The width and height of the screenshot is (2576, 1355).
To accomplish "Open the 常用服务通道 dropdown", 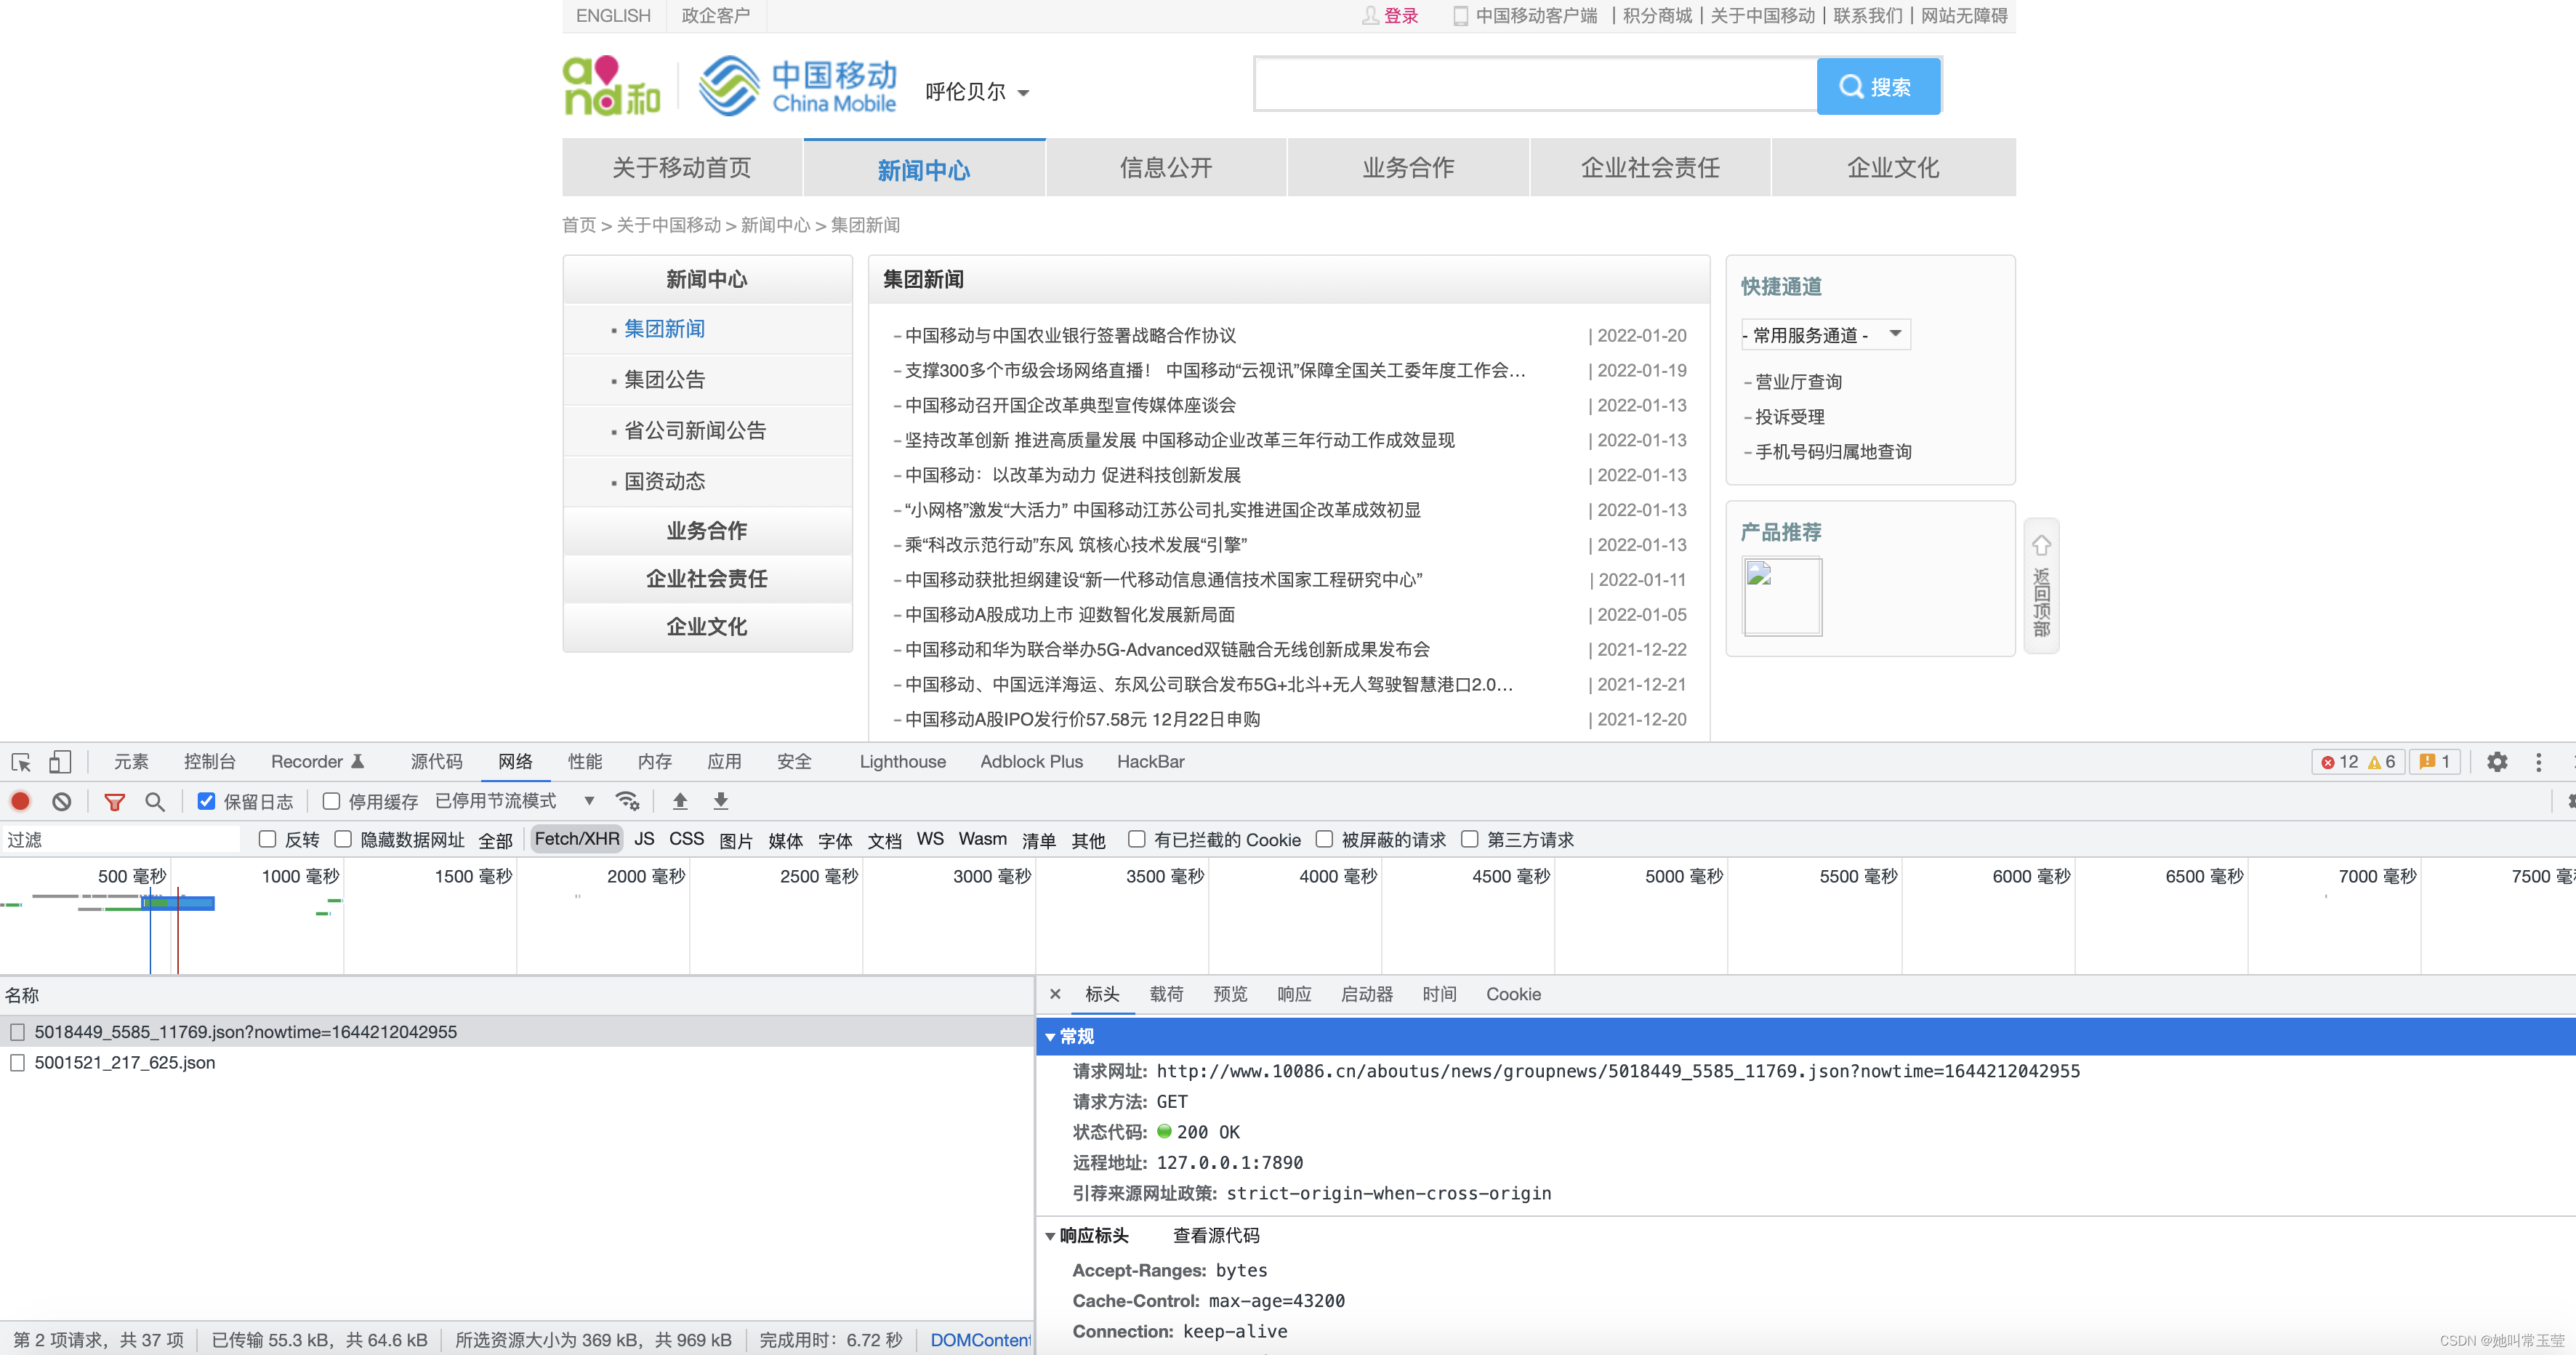I will pyautogui.click(x=1825, y=335).
